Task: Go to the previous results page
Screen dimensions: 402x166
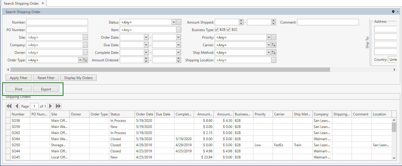Action: click(17, 106)
